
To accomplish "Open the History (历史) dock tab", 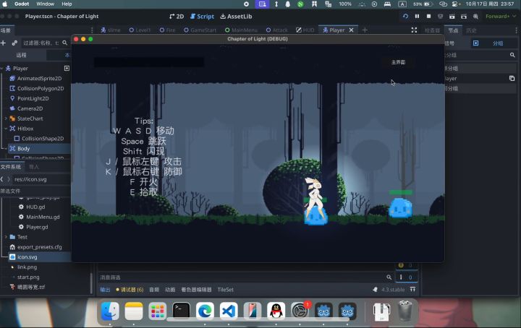I will pos(471,30).
